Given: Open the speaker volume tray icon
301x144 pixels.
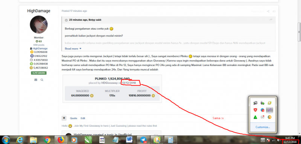Looking at the screenshot, I should (x=279, y=141).
